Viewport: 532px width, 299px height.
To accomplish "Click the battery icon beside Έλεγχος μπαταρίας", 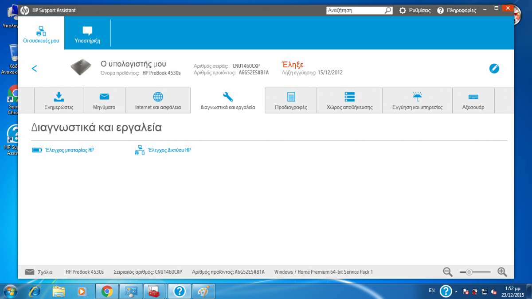I will pos(37,150).
